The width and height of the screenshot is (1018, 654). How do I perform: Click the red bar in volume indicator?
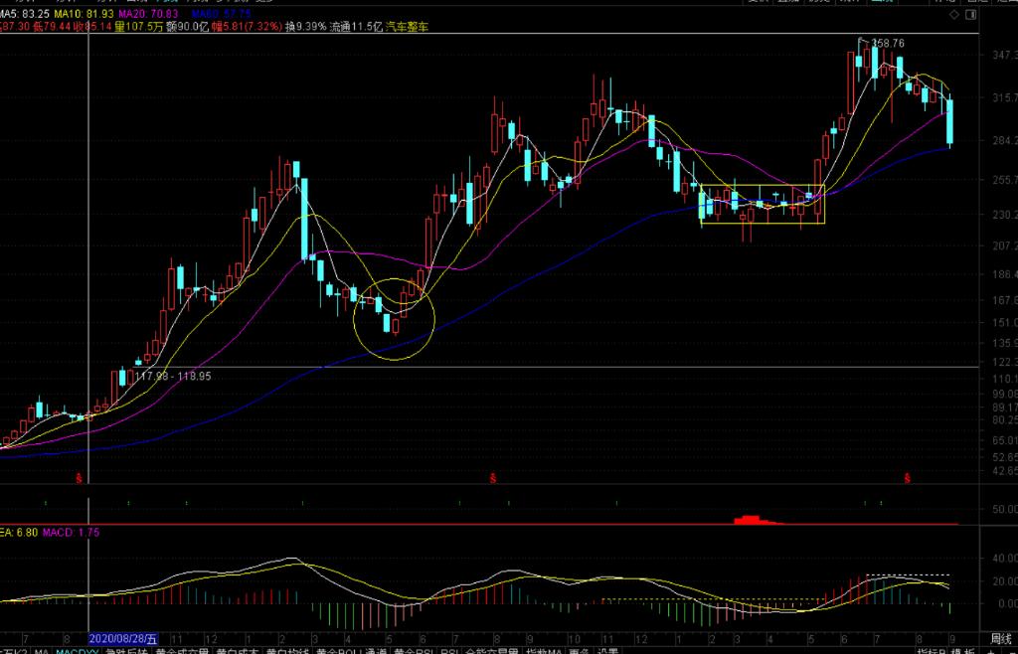click(x=747, y=520)
